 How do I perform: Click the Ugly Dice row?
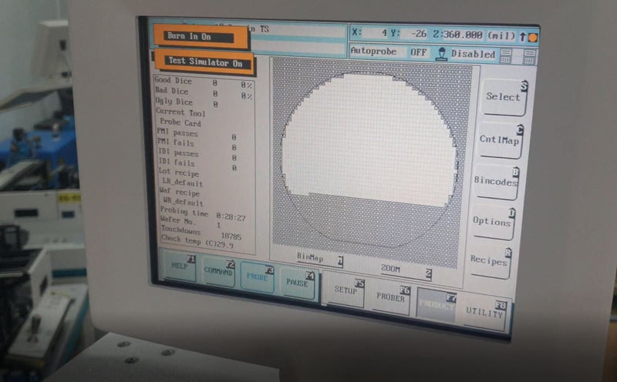point(187,102)
